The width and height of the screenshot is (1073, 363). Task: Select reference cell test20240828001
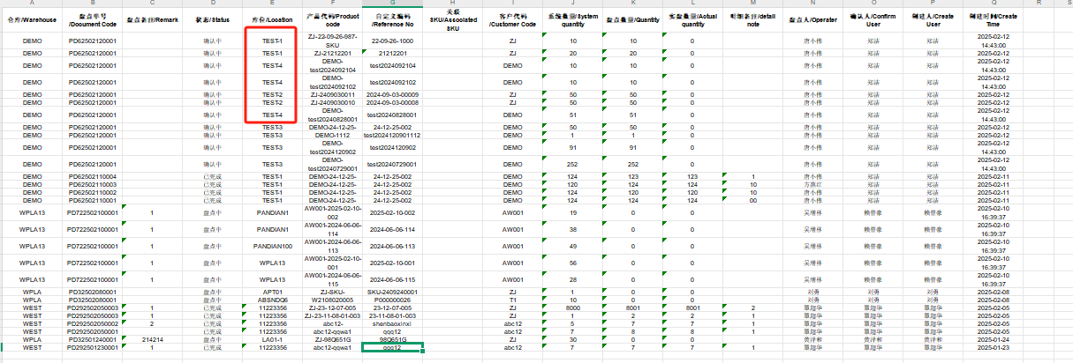point(393,115)
